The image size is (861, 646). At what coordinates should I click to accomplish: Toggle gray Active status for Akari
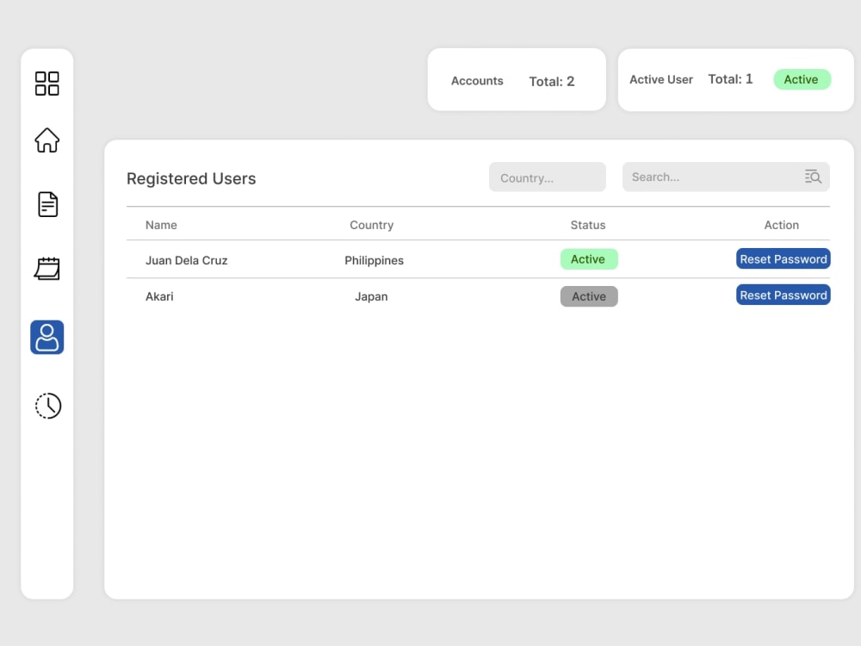point(589,296)
